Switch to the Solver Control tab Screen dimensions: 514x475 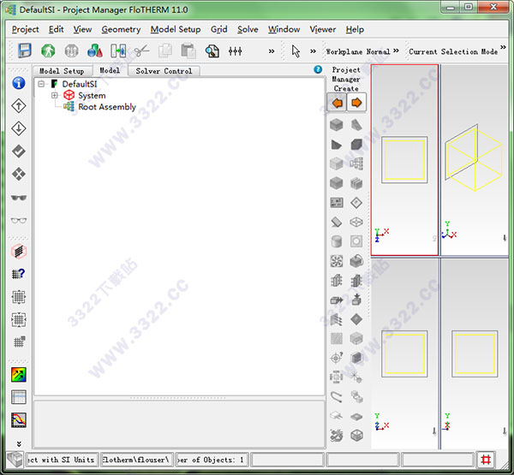(164, 71)
